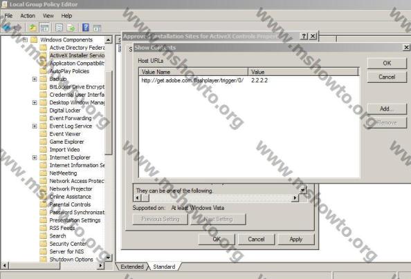Open the Action menu
This screenshot has height=279, width=411.
[x=28, y=16]
